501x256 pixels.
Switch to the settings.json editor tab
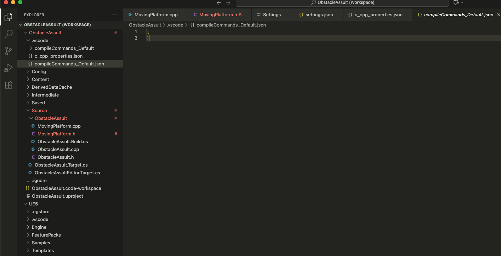pos(318,15)
